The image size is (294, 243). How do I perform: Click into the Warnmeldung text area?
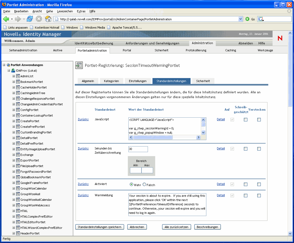pyautogui.click(x=167, y=205)
